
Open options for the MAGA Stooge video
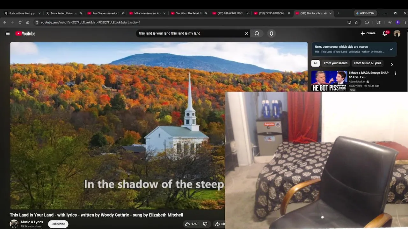395,73
